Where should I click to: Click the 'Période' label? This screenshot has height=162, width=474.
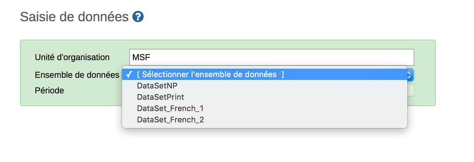[x=49, y=91]
